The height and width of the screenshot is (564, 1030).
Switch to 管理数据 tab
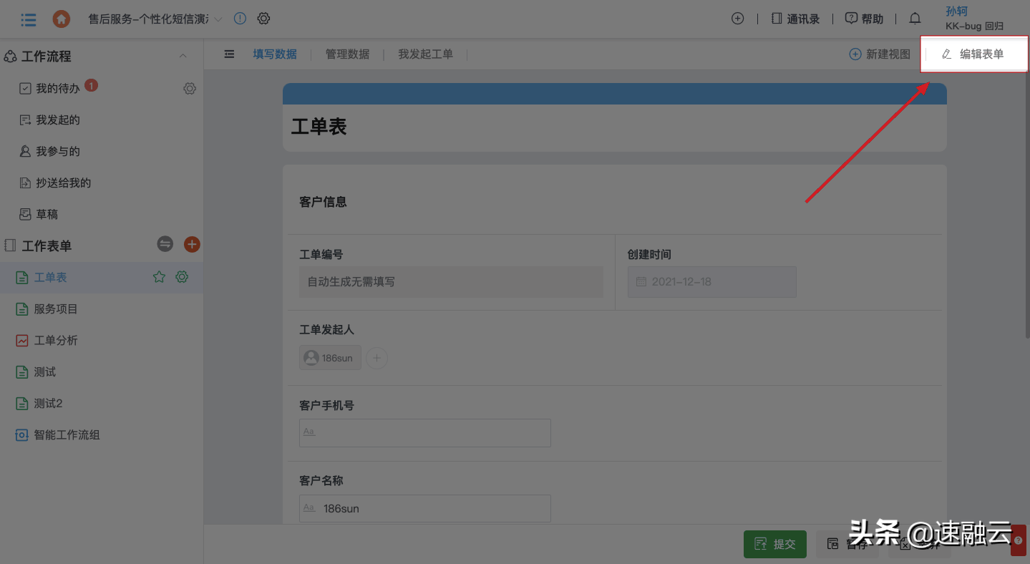(348, 54)
